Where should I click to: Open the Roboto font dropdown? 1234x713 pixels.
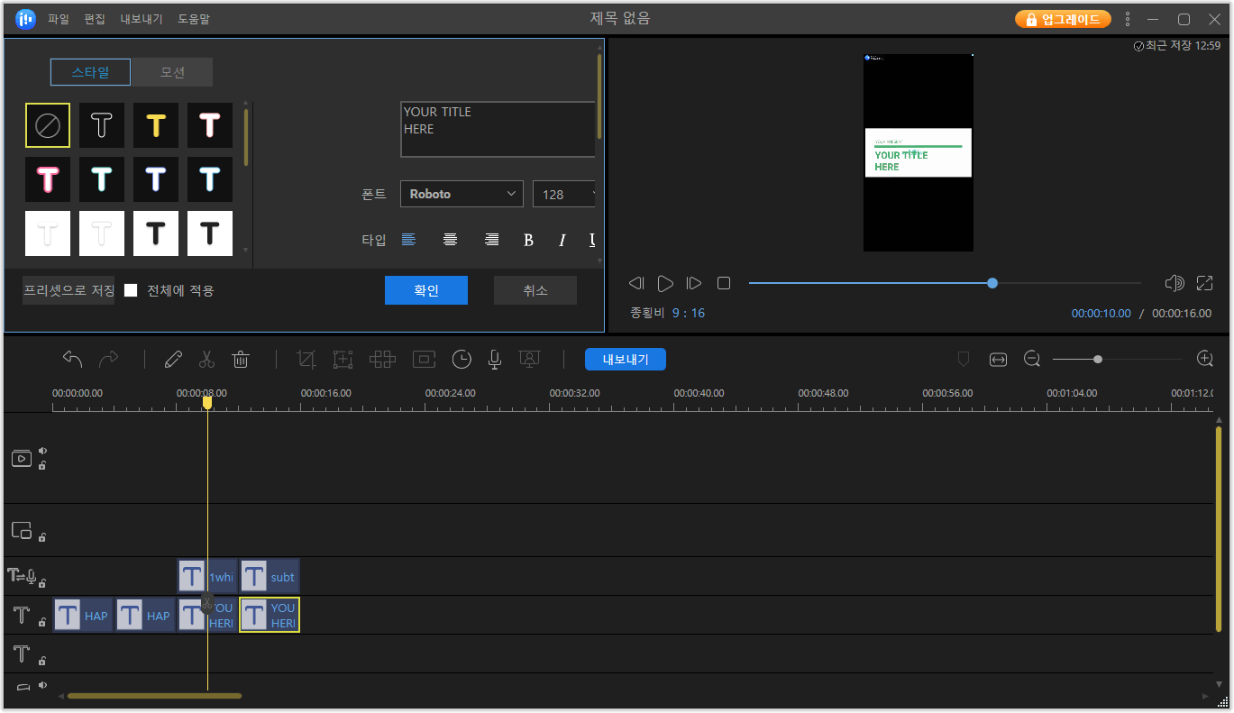[x=462, y=194]
